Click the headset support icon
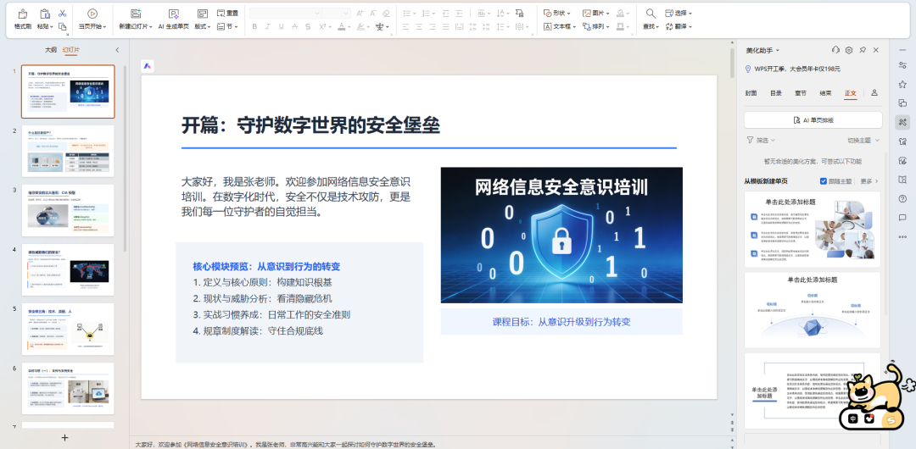This screenshot has width=916, height=449. click(835, 50)
